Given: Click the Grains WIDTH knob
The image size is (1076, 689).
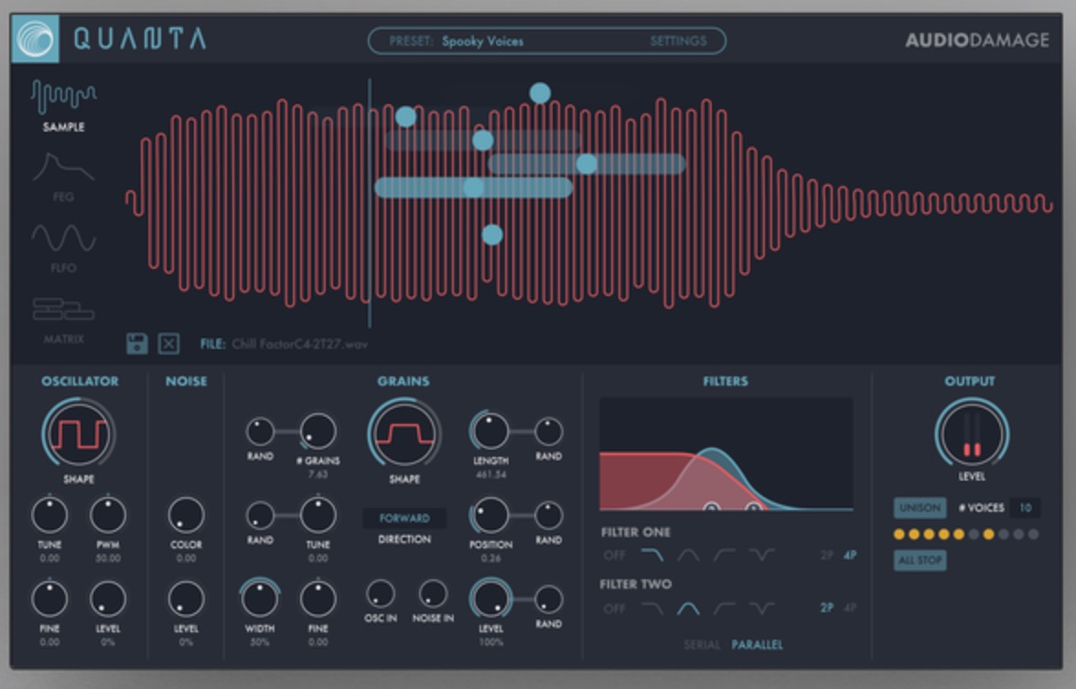Looking at the screenshot, I should (x=260, y=598).
